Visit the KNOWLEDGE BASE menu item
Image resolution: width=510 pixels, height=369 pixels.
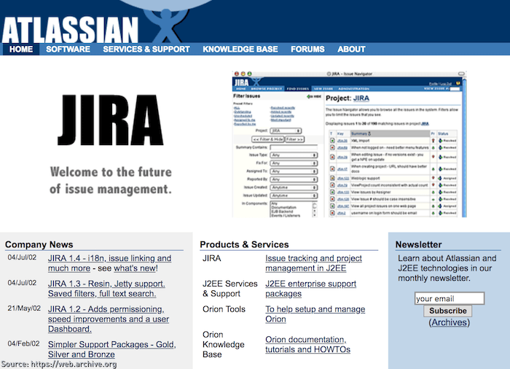tap(240, 49)
